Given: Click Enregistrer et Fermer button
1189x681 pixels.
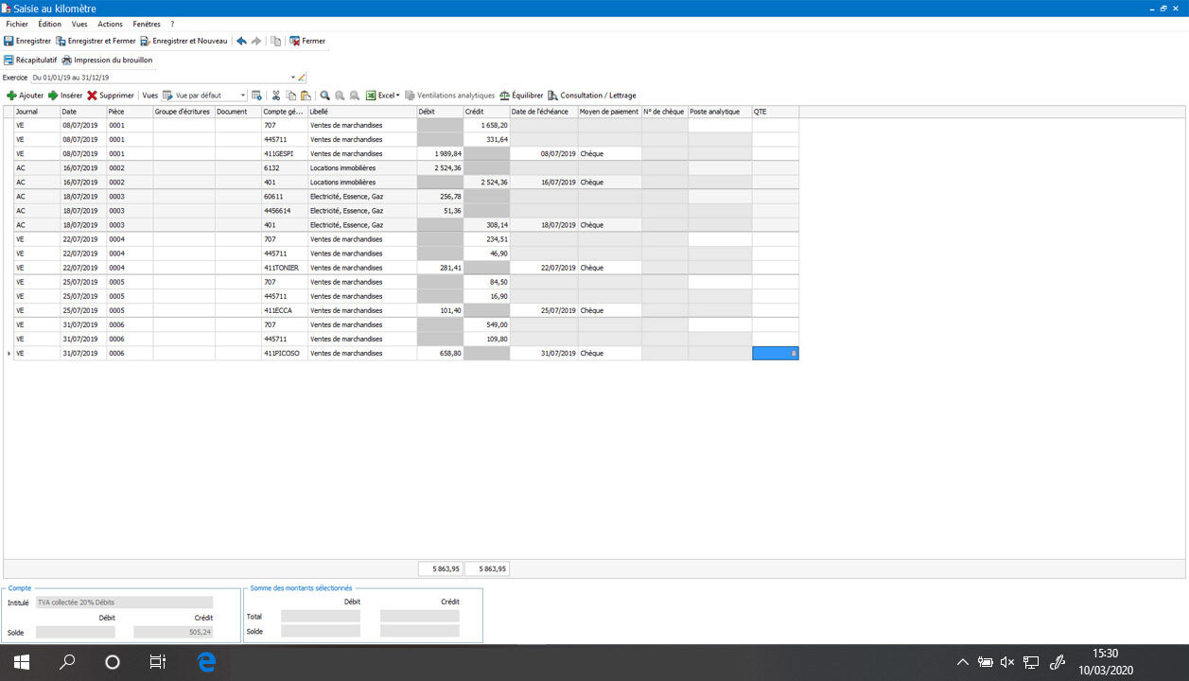Looking at the screenshot, I should [x=96, y=42].
